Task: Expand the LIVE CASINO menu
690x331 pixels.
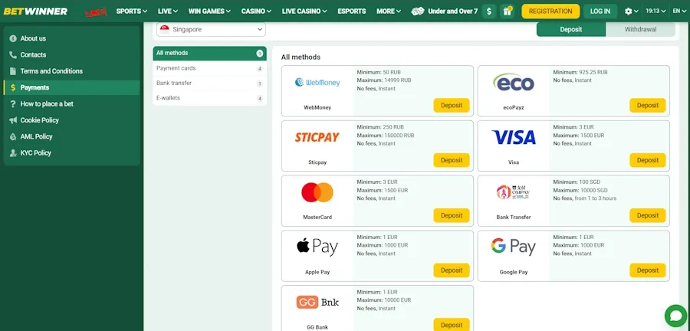Action: pos(304,11)
